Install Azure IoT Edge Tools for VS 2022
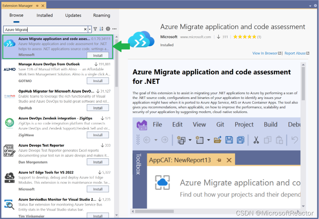 click(x=98, y=189)
